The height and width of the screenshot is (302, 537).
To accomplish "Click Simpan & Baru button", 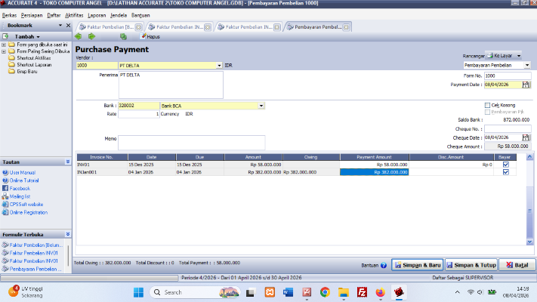I will 418,265.
